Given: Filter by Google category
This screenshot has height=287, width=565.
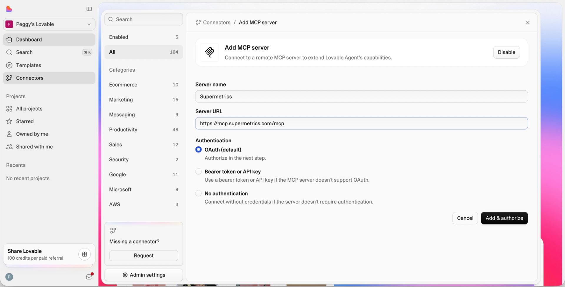Looking at the screenshot, I should [144, 175].
